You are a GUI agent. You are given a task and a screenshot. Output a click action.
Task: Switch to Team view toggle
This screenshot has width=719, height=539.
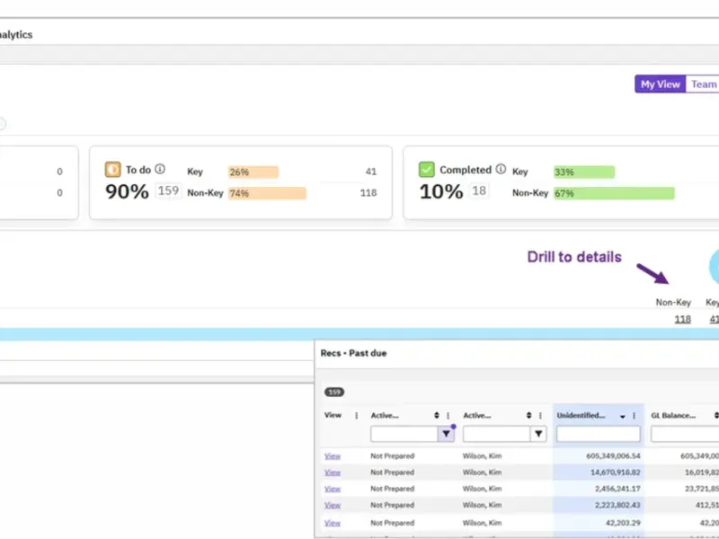click(x=703, y=84)
